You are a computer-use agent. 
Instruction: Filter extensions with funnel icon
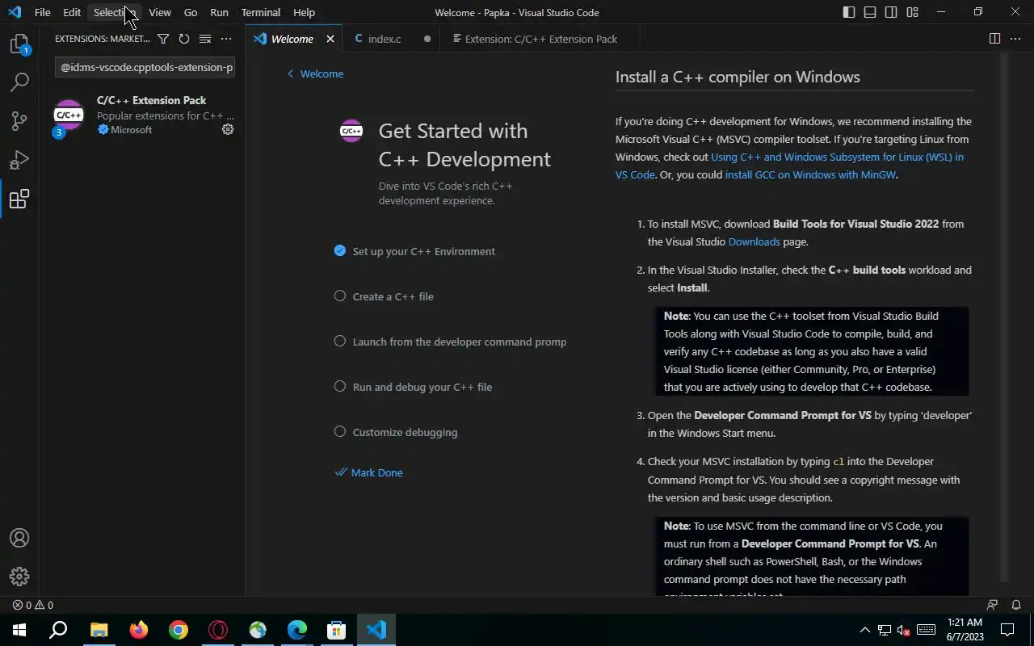[x=163, y=39]
